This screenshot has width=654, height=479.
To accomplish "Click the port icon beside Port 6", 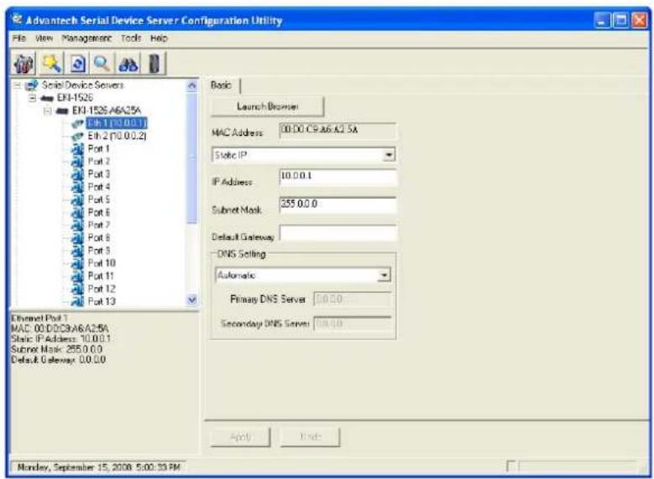I will coord(77,212).
